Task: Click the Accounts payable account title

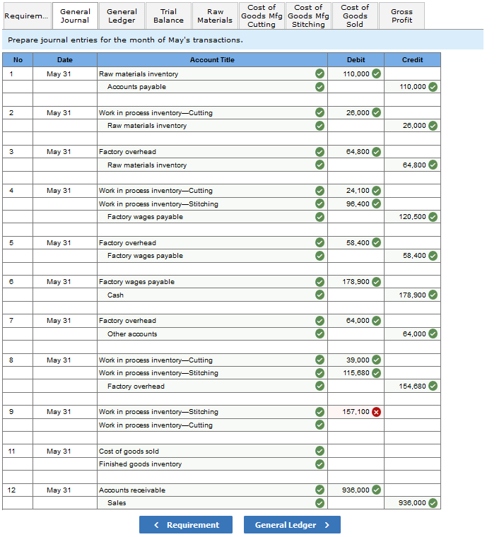Action: point(136,87)
